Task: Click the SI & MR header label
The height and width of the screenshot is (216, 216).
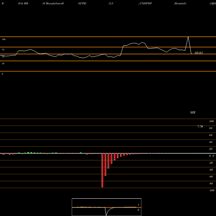Action: coord(23,3)
